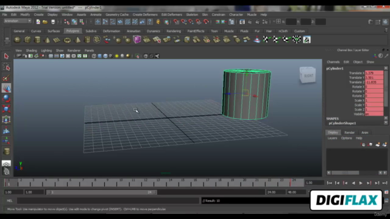Image resolution: width=390 pixels, height=219 pixels.
Task: Pick the Paint selection tool
Action: pos(6,78)
